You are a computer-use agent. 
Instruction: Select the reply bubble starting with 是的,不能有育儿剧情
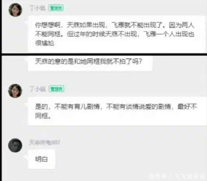[117, 111]
